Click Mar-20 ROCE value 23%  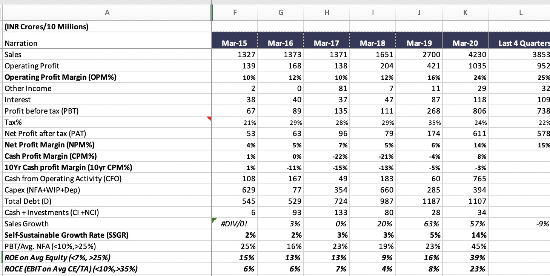click(465, 269)
